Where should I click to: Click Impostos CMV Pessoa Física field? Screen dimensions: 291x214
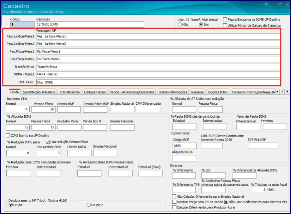(x=43, y=109)
